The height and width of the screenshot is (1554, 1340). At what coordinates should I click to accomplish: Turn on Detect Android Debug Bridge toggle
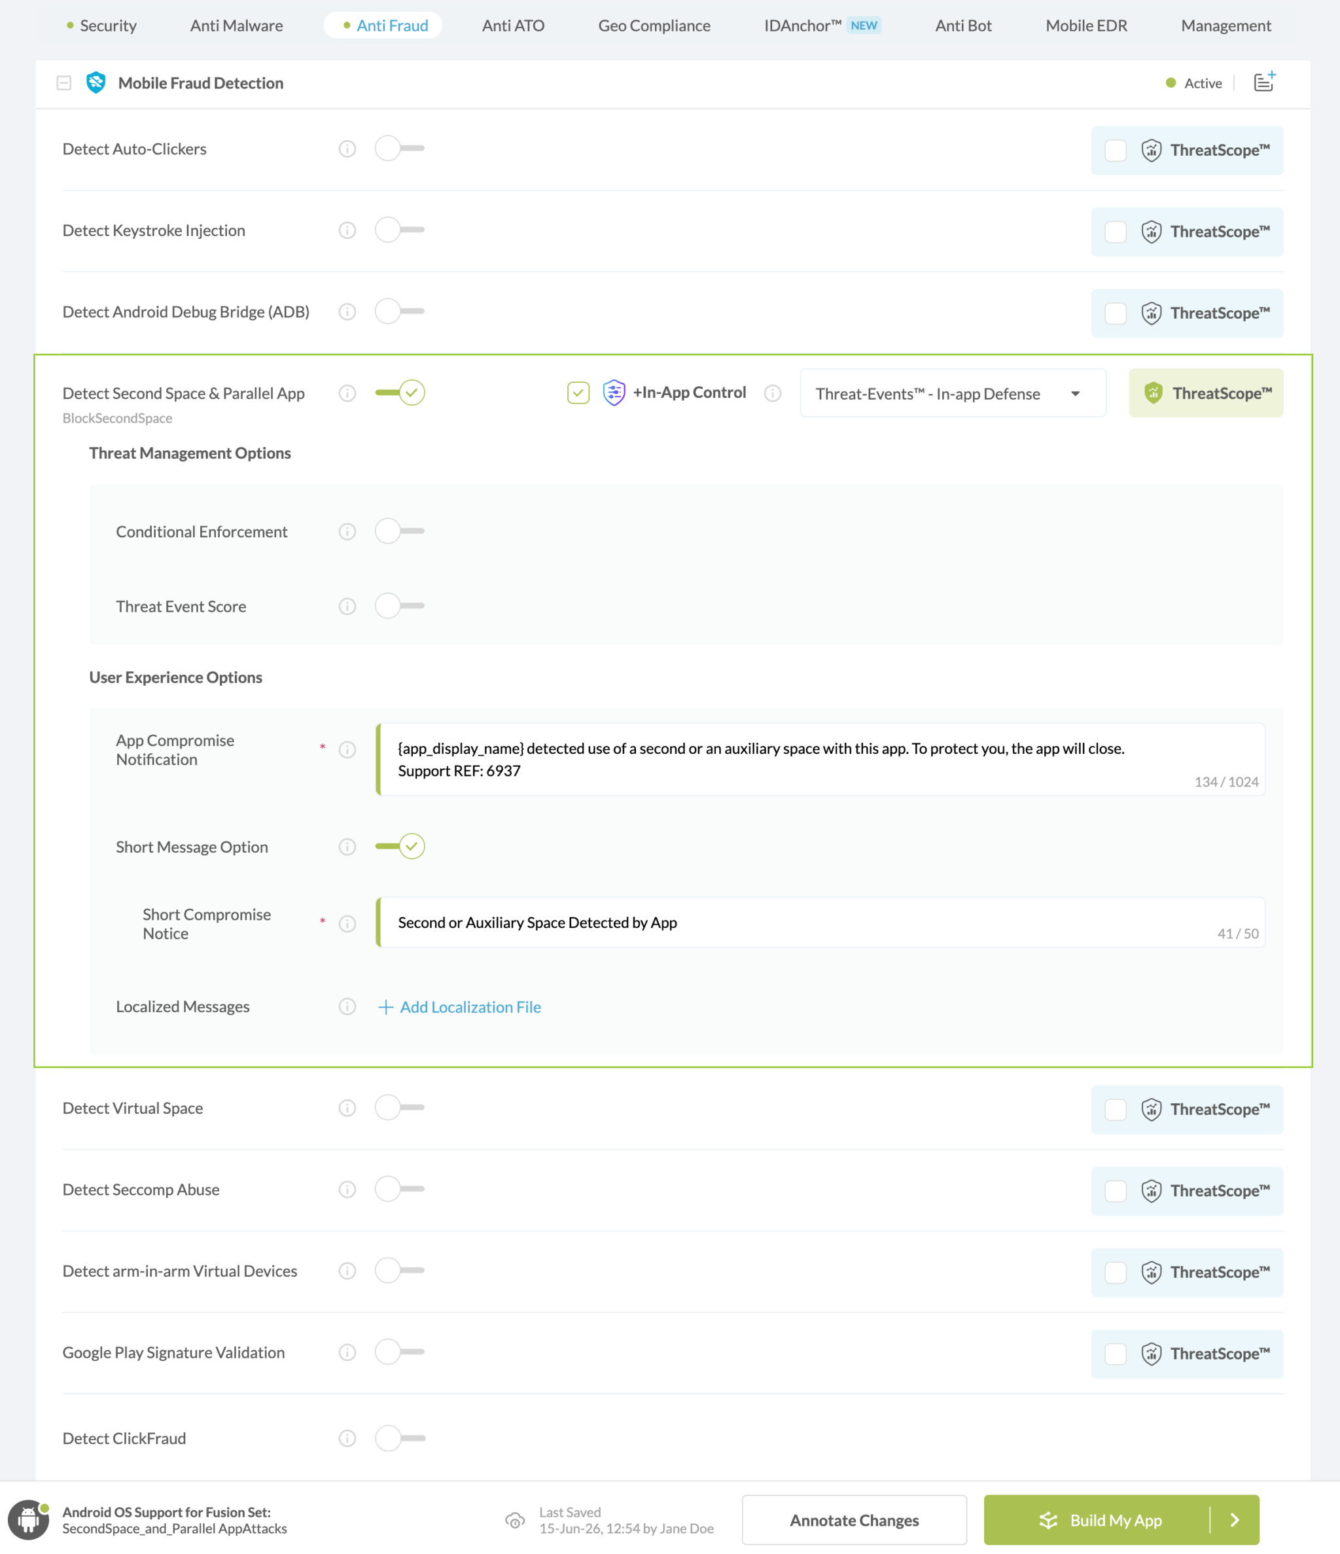coord(400,311)
